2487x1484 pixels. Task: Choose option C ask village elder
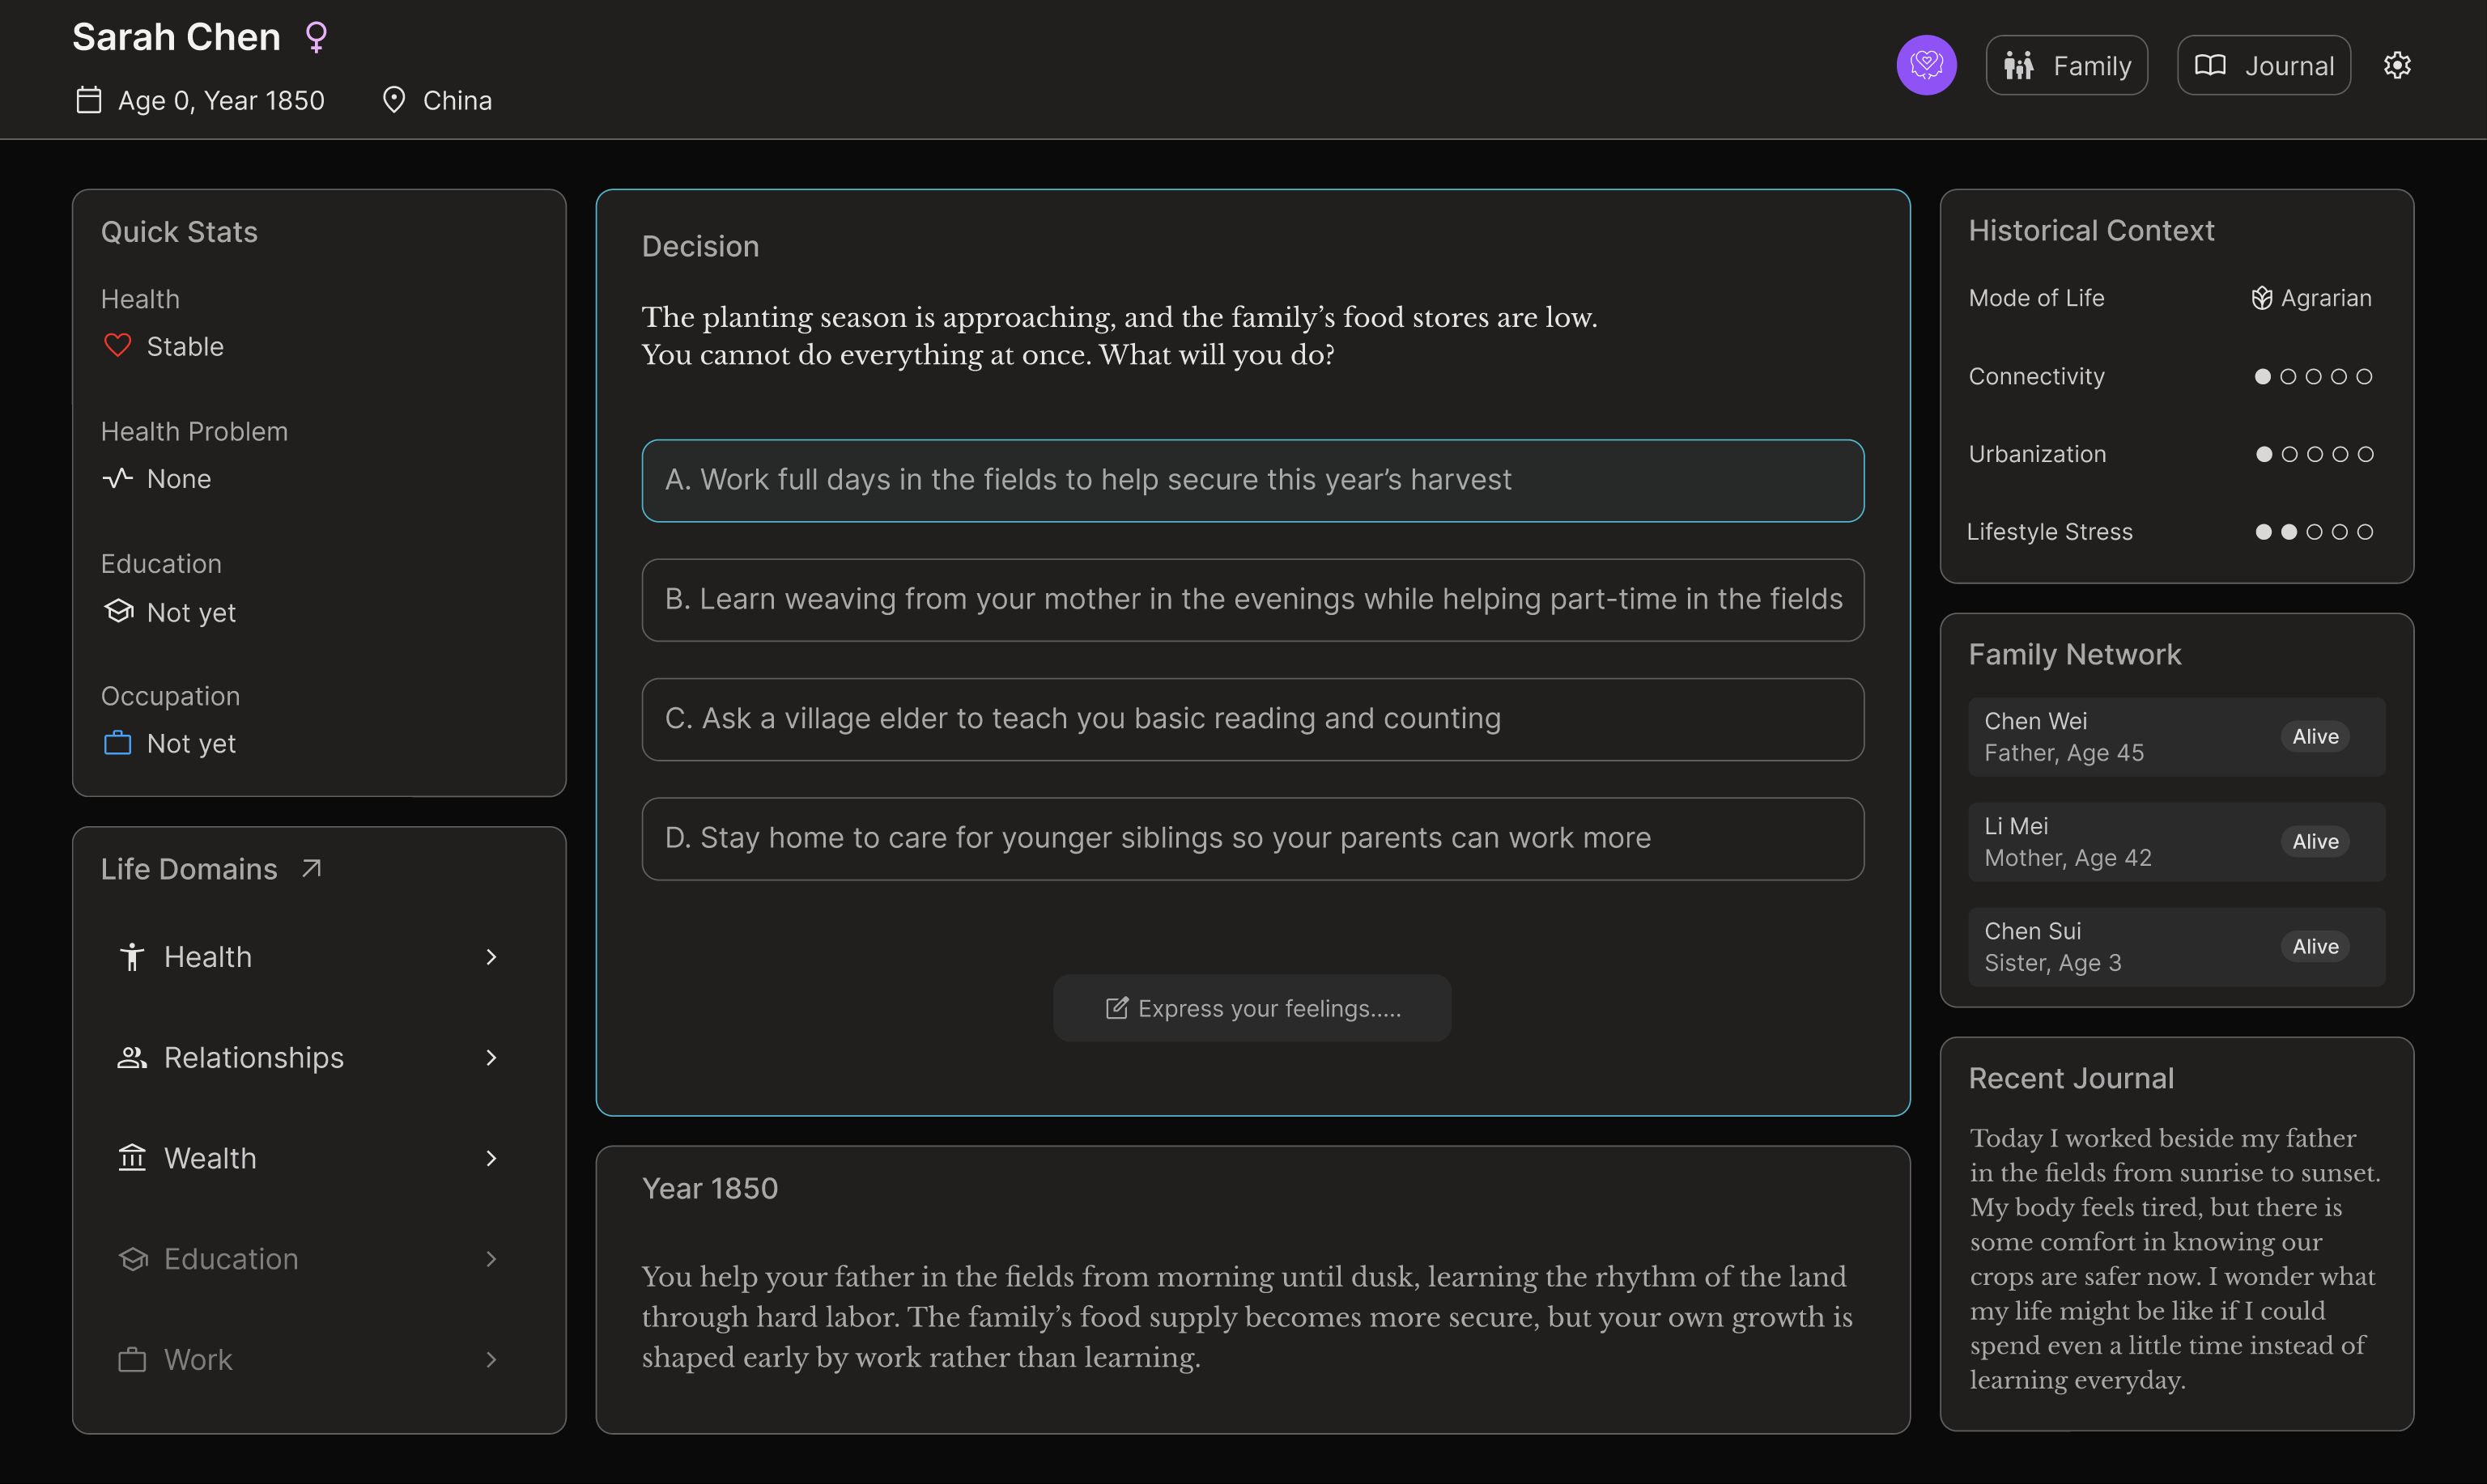(1252, 719)
